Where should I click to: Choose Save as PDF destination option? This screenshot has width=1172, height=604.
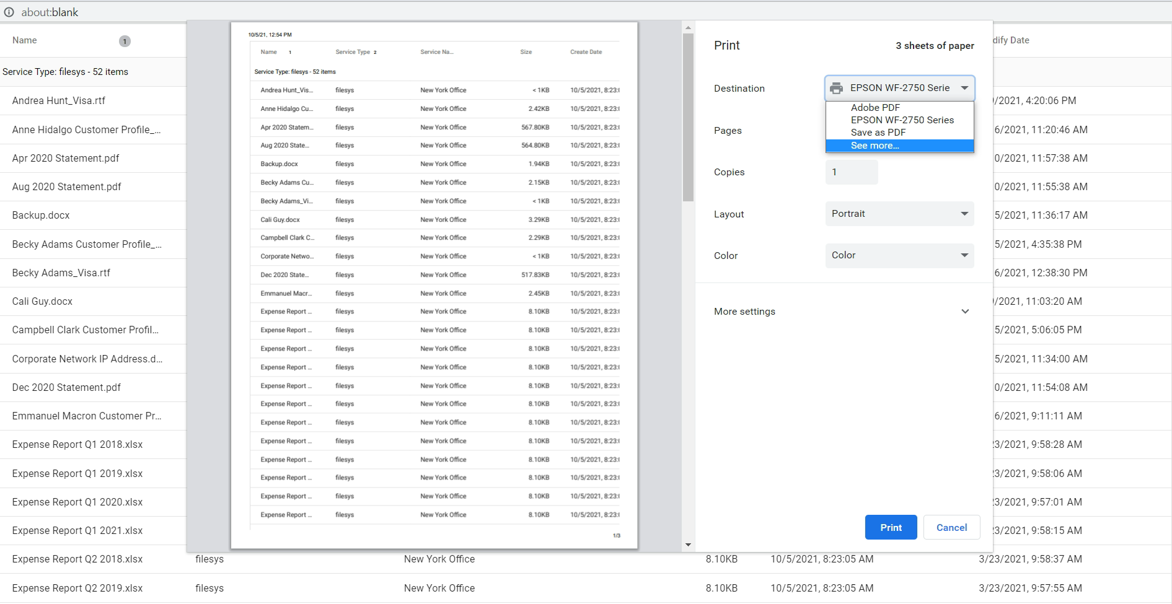(878, 133)
